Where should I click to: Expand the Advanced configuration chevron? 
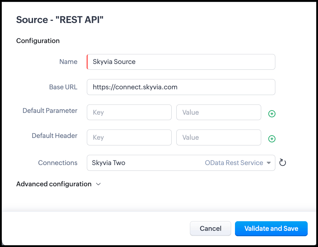98,184
